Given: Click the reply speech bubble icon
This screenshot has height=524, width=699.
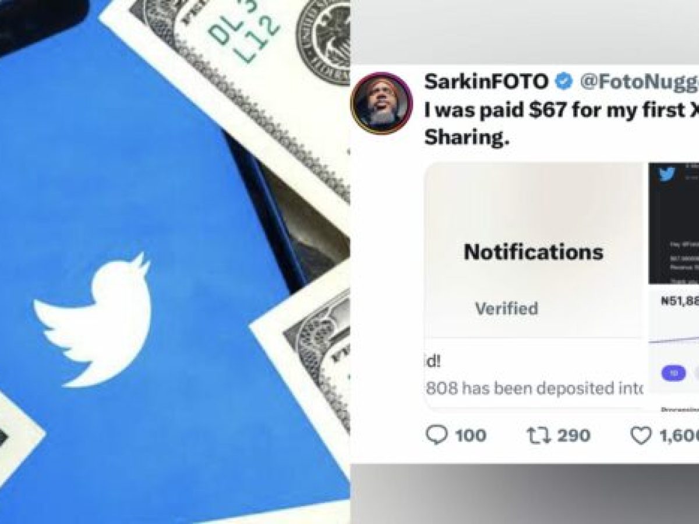Looking at the screenshot, I should point(437,435).
